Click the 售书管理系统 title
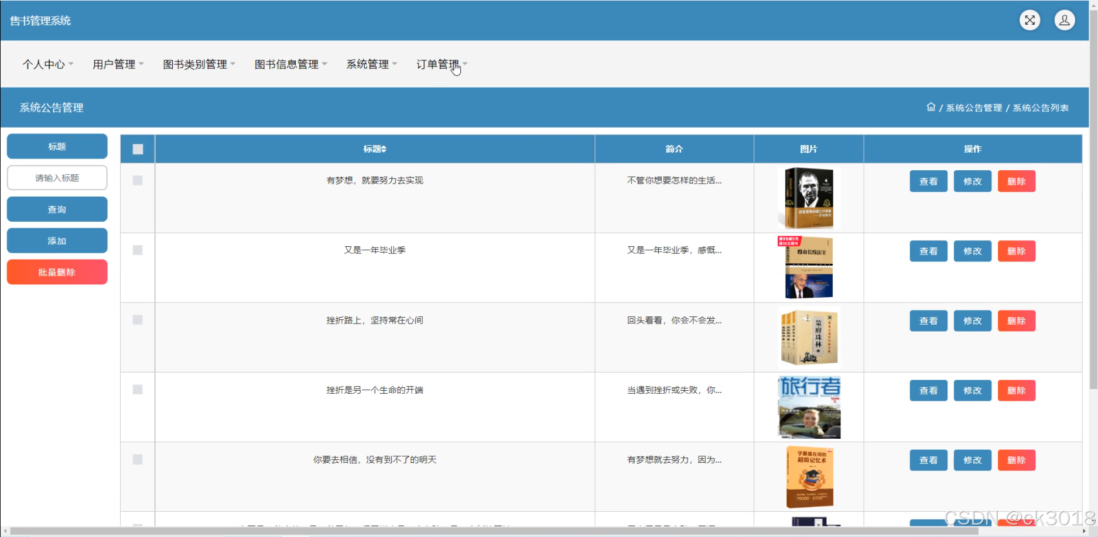The width and height of the screenshot is (1098, 537). click(x=40, y=20)
